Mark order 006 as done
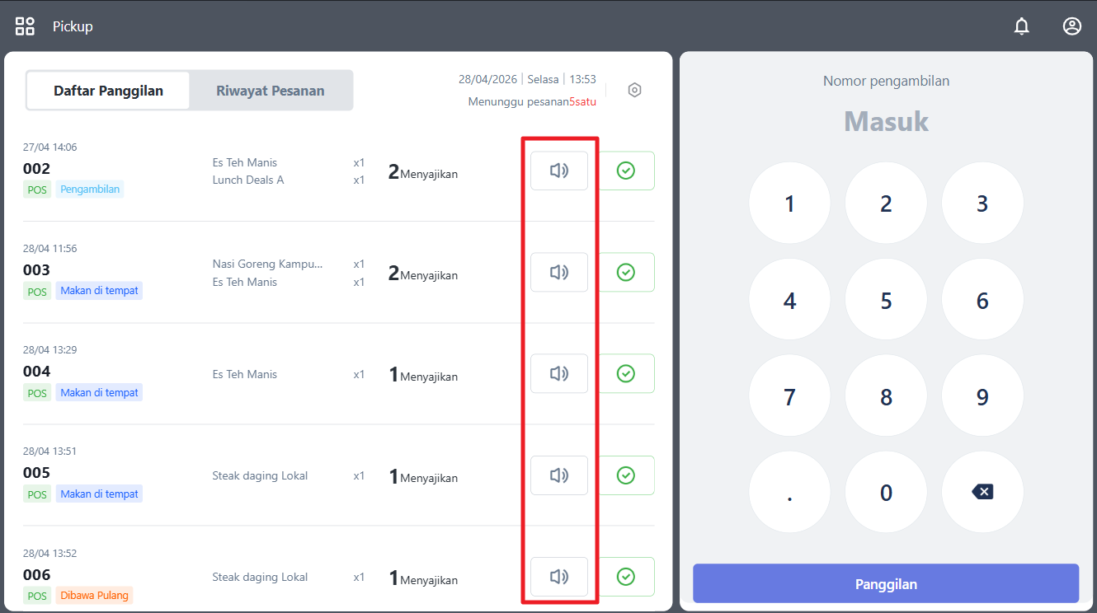Screen dimensions: 1097x613 point(626,577)
